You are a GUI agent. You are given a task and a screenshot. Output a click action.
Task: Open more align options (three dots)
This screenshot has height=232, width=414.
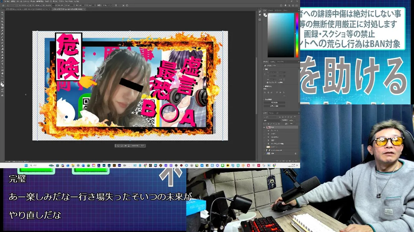[x=284, y=96]
